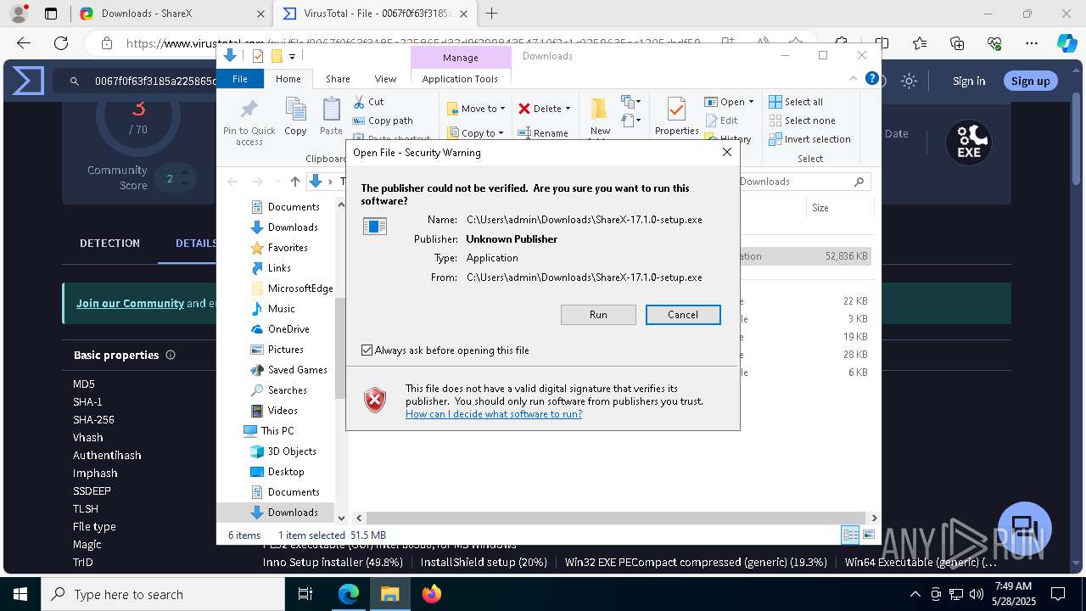Viewport: 1086px width, 611px height.
Task: Open a new Edge browser tab
Action: click(x=491, y=14)
